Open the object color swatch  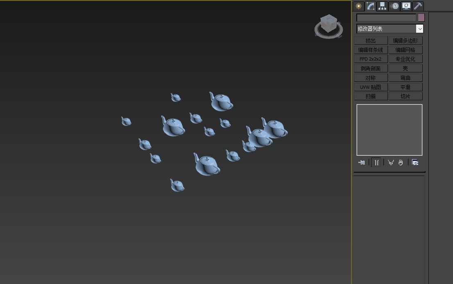(421, 18)
